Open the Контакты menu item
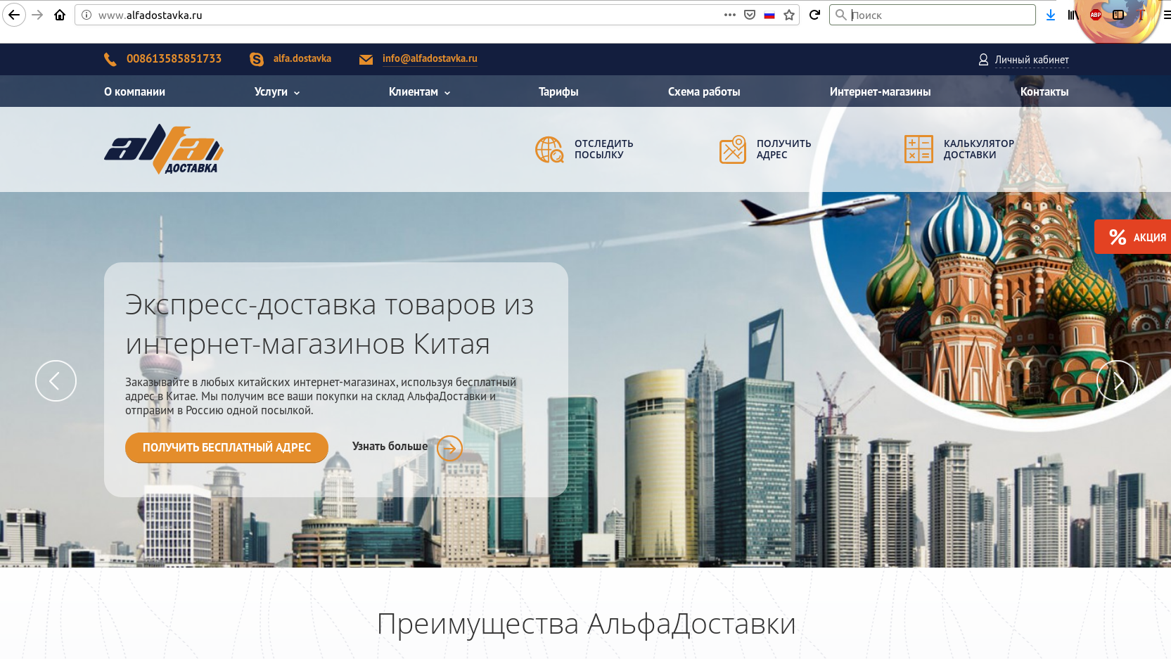Viewport: 1171px width, 659px height. (x=1044, y=91)
